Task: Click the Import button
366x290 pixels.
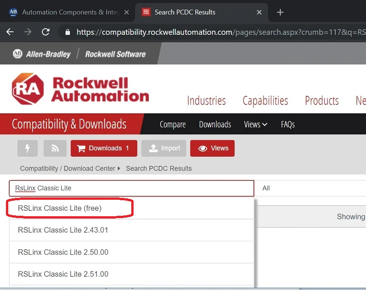Action: coord(164,148)
